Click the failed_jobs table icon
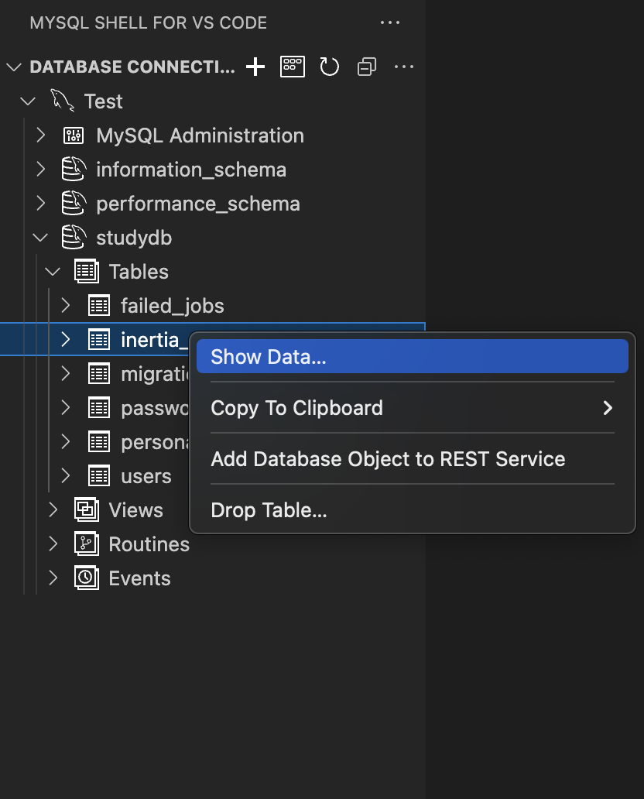This screenshot has height=799, width=644. pos(99,306)
